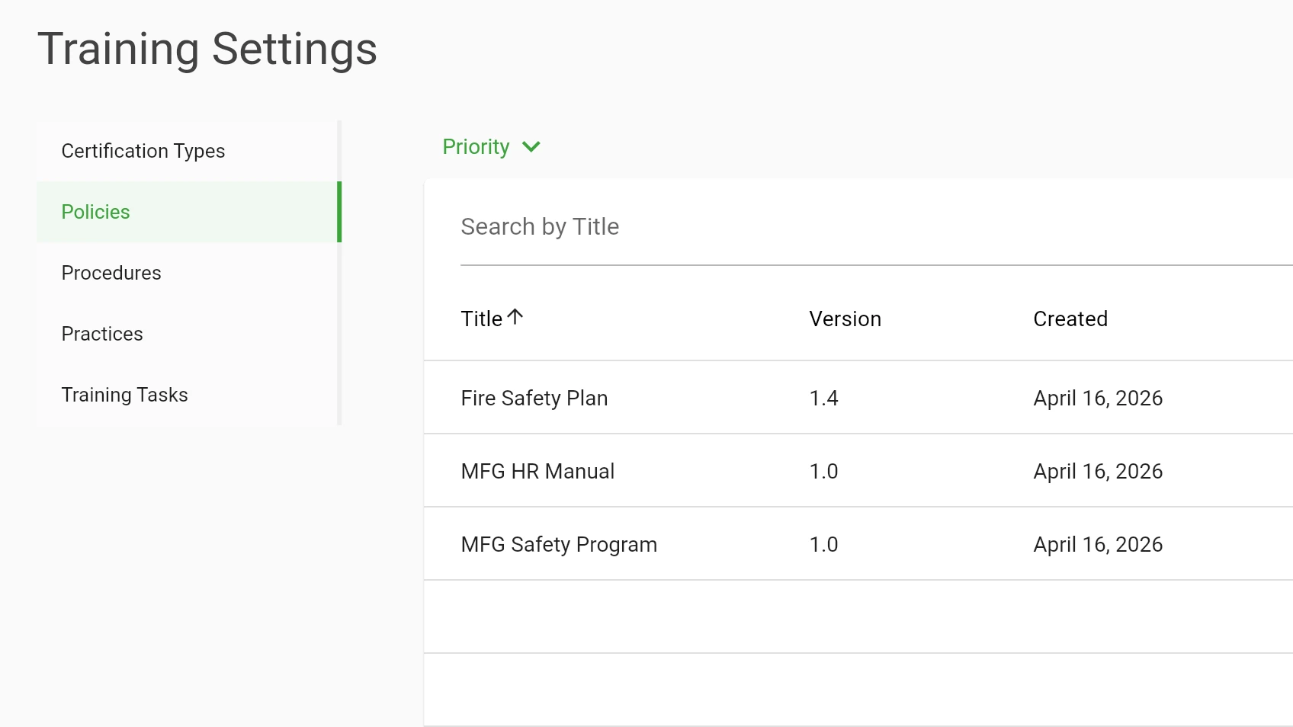Click Fire Safety Plan's version number 1.4
The image size is (1293, 727).
click(823, 398)
